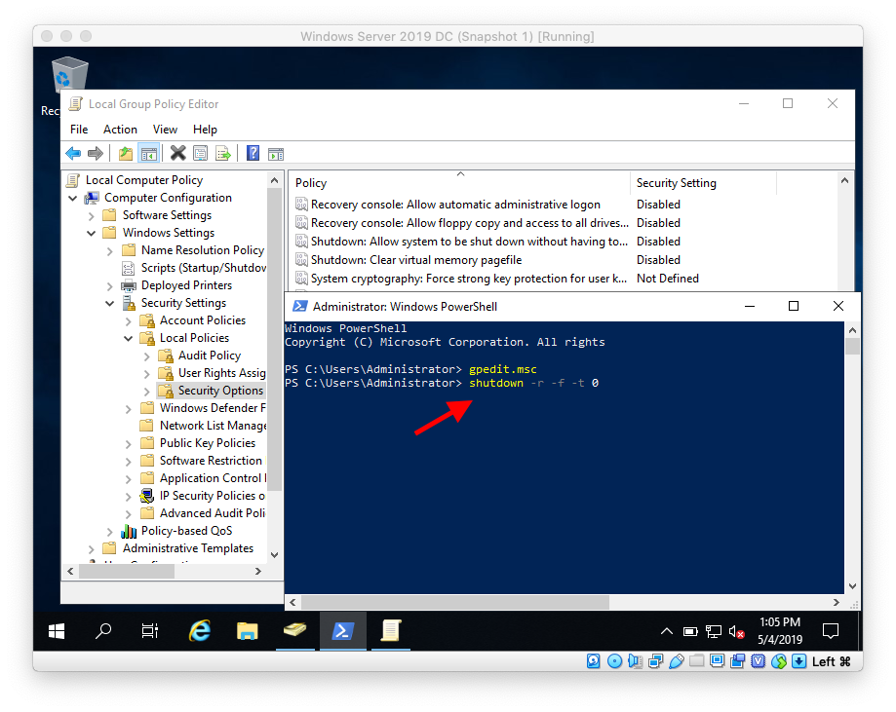
Task: Click tree pane horizontal scrollbar thumb
Action: [x=127, y=572]
